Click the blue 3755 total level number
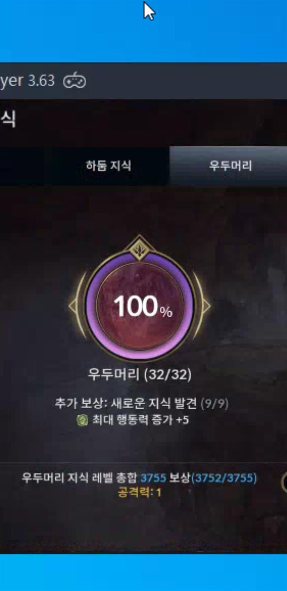Image resolution: width=287 pixels, height=591 pixels. click(153, 478)
